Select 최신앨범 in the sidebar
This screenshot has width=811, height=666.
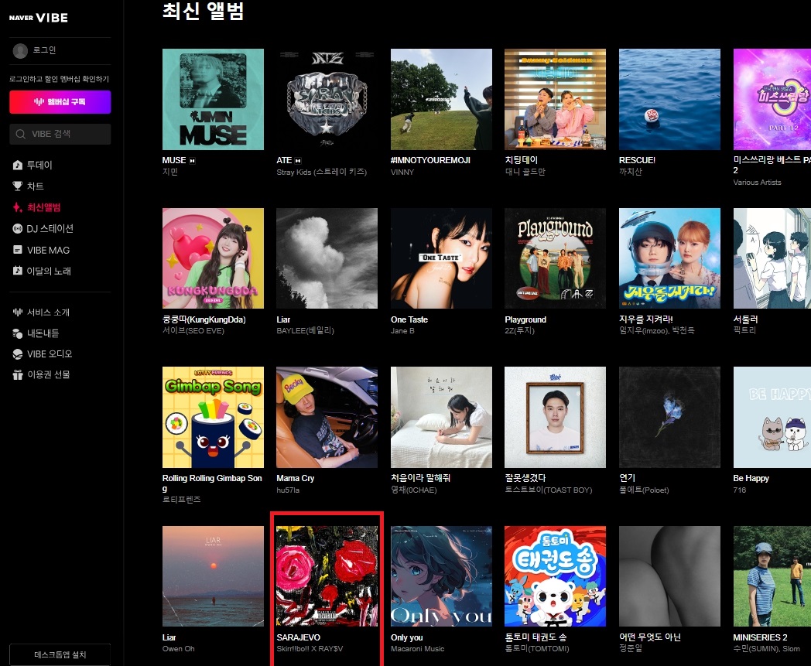[x=43, y=207]
